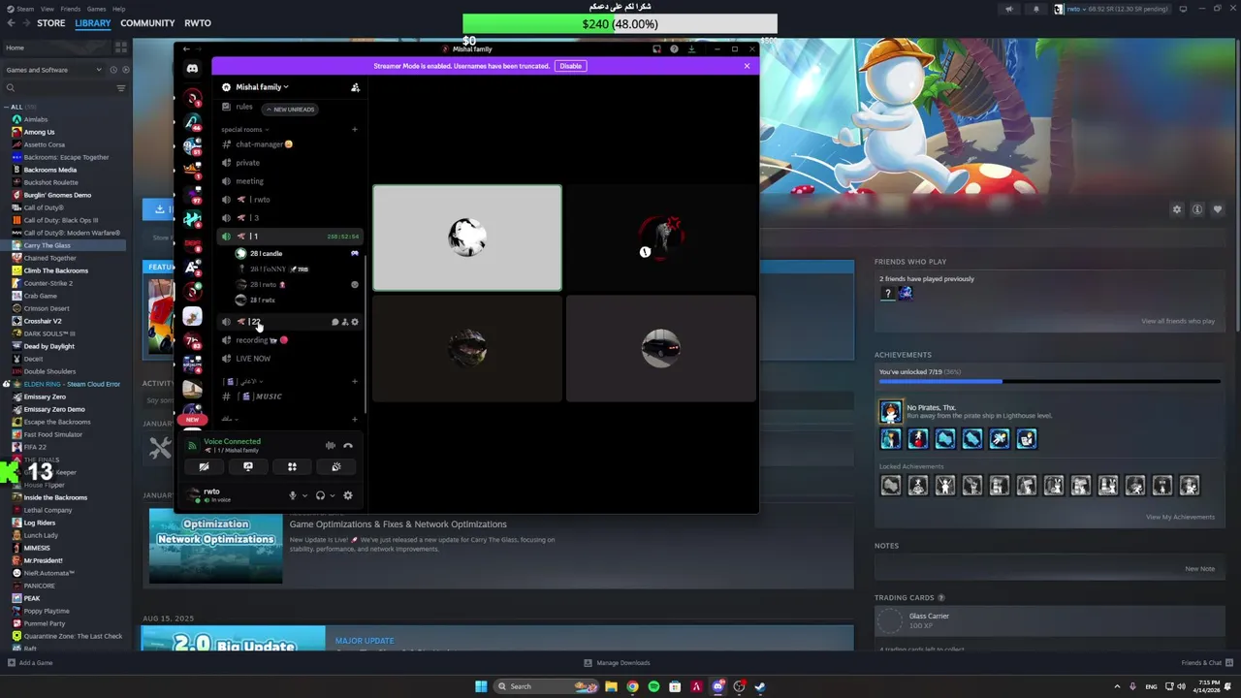
Task: Open Discord activities launcher button
Action: (292, 467)
